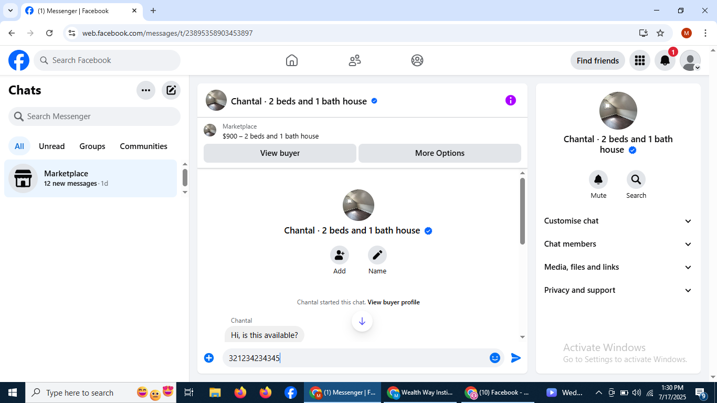Open the Chrome profile M avatar
717x403 pixels.
pos(687,33)
